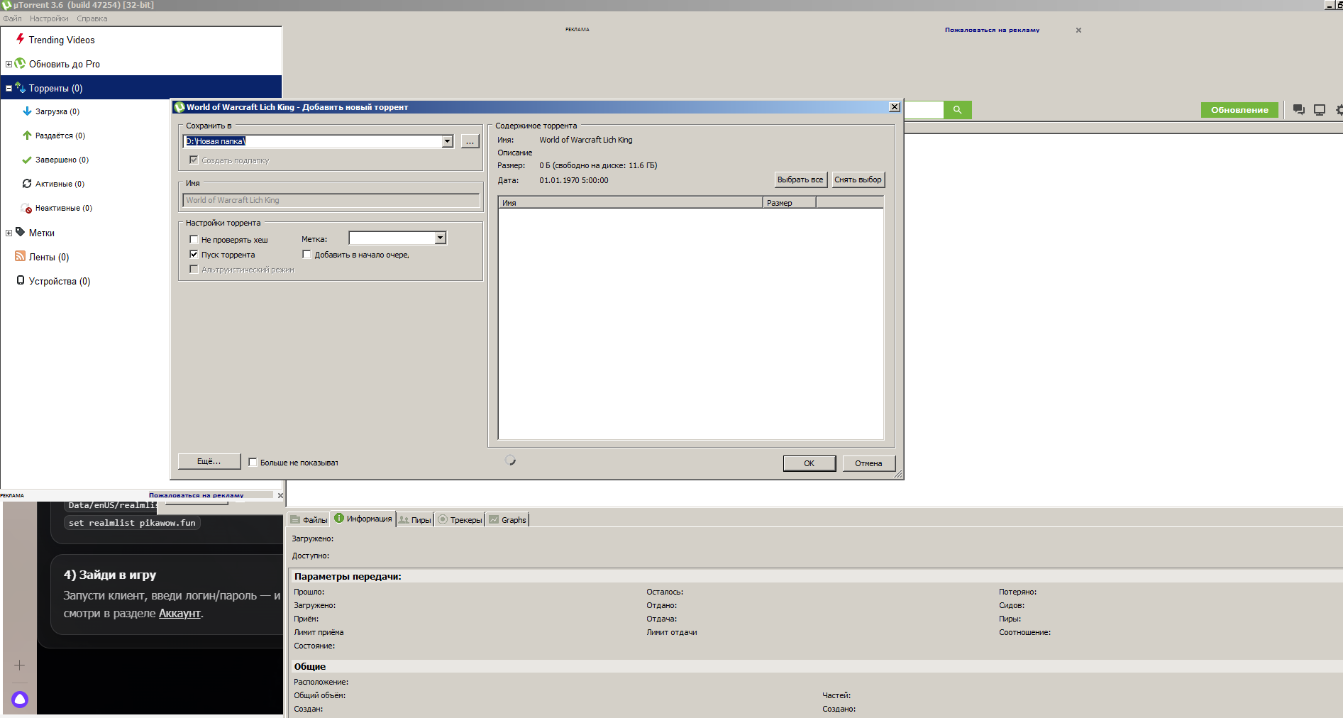Toggle Создать подпапку checkbox
1343x718 pixels.
tap(194, 160)
